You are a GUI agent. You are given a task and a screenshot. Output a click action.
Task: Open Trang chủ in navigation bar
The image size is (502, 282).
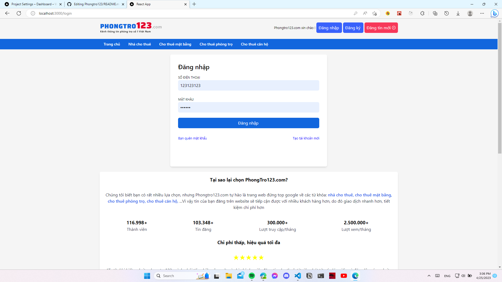[112, 44]
